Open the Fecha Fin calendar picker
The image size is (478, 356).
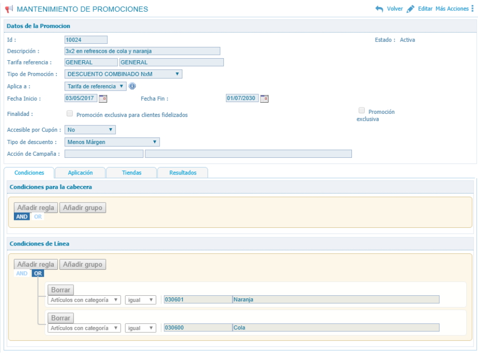(x=264, y=99)
